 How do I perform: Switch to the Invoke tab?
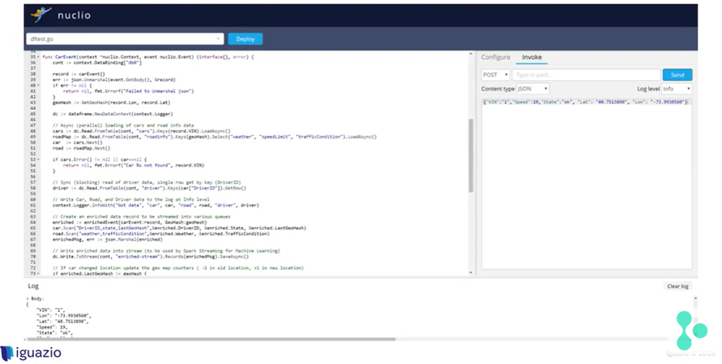pos(532,57)
